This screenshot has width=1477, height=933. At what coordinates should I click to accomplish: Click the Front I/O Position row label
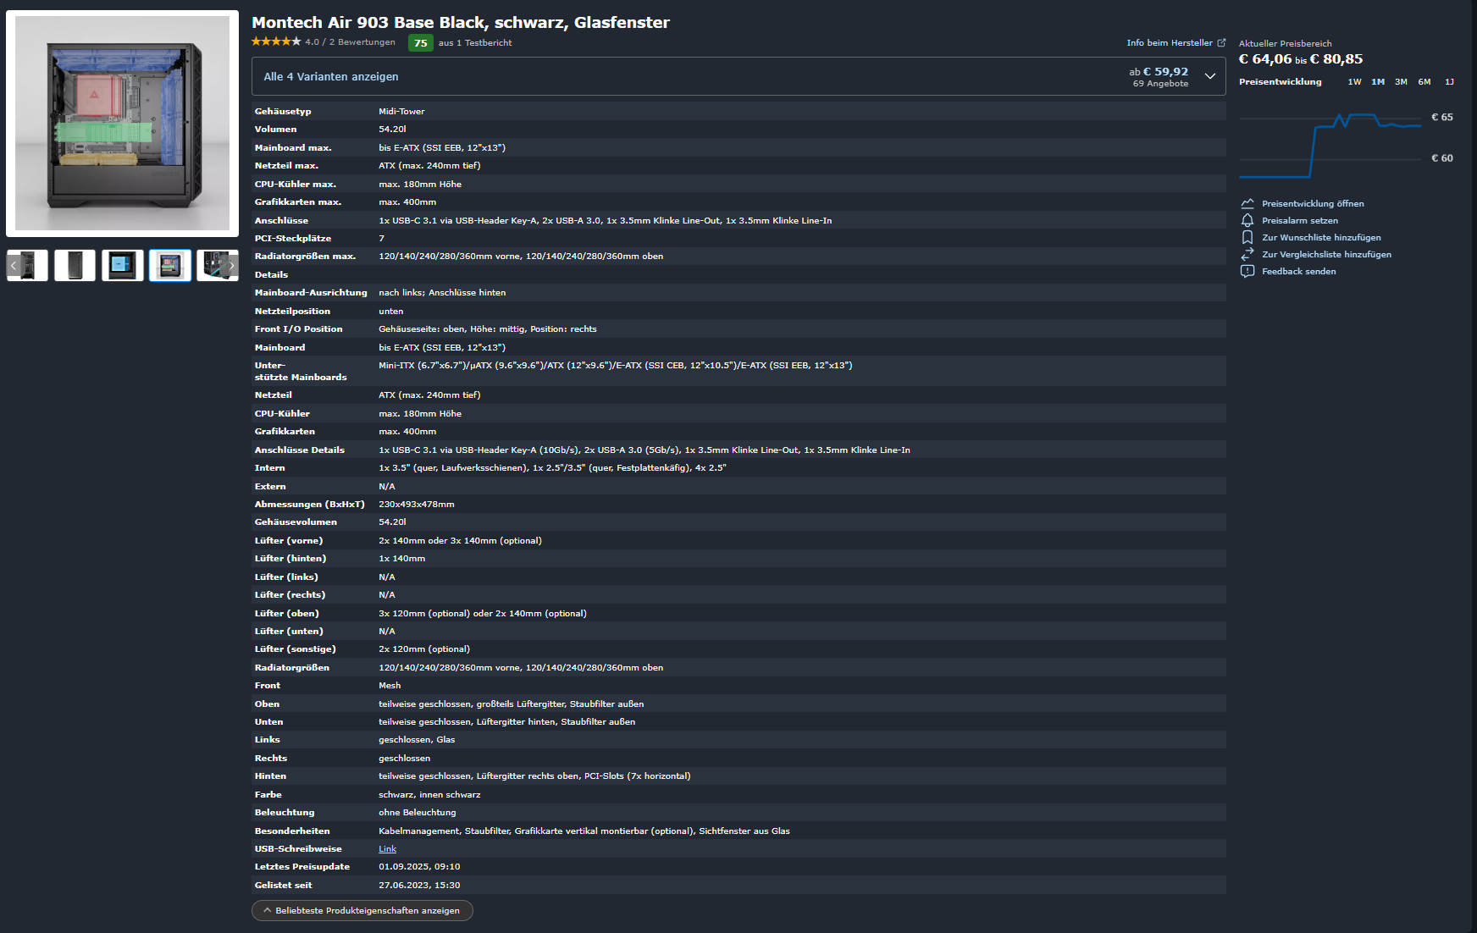(298, 328)
